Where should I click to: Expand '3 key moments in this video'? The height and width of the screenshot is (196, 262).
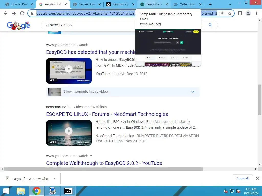tap(123, 92)
